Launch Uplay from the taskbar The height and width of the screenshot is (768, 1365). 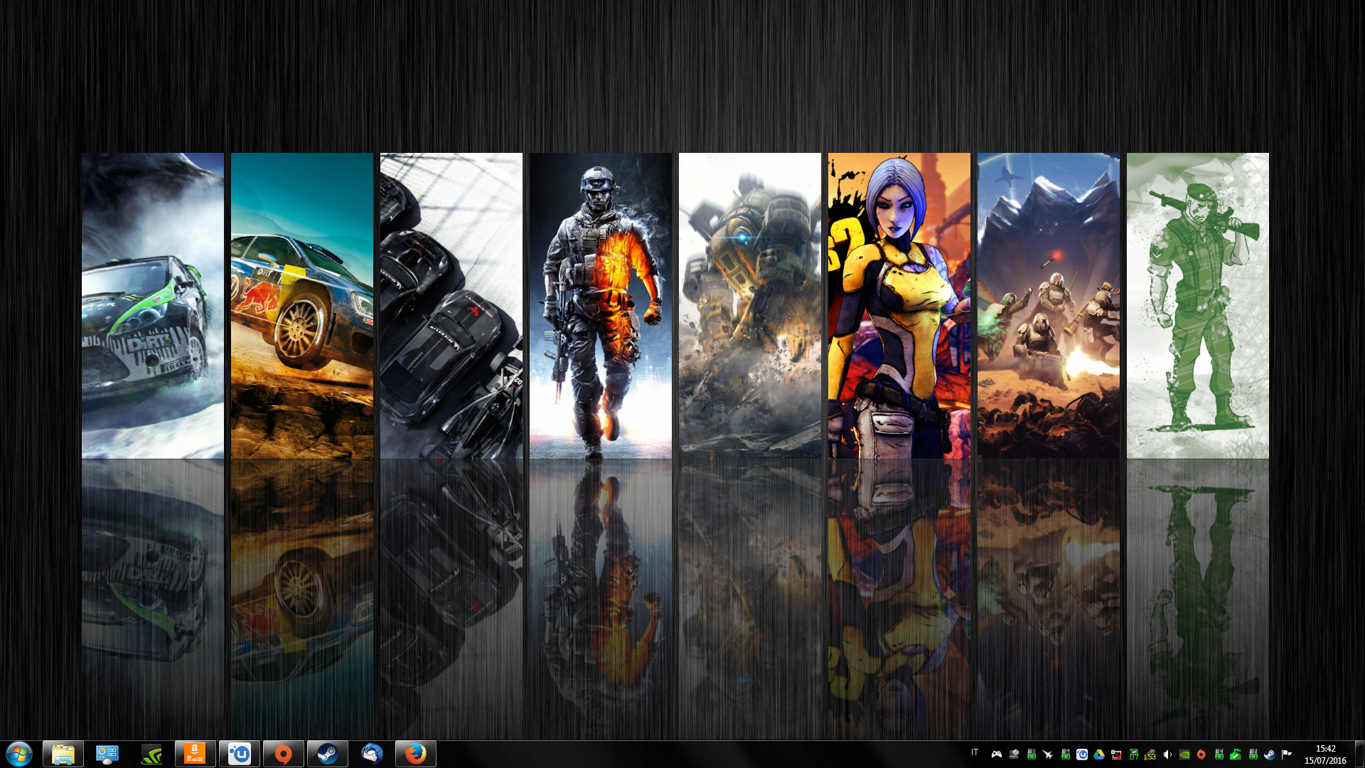[x=238, y=754]
